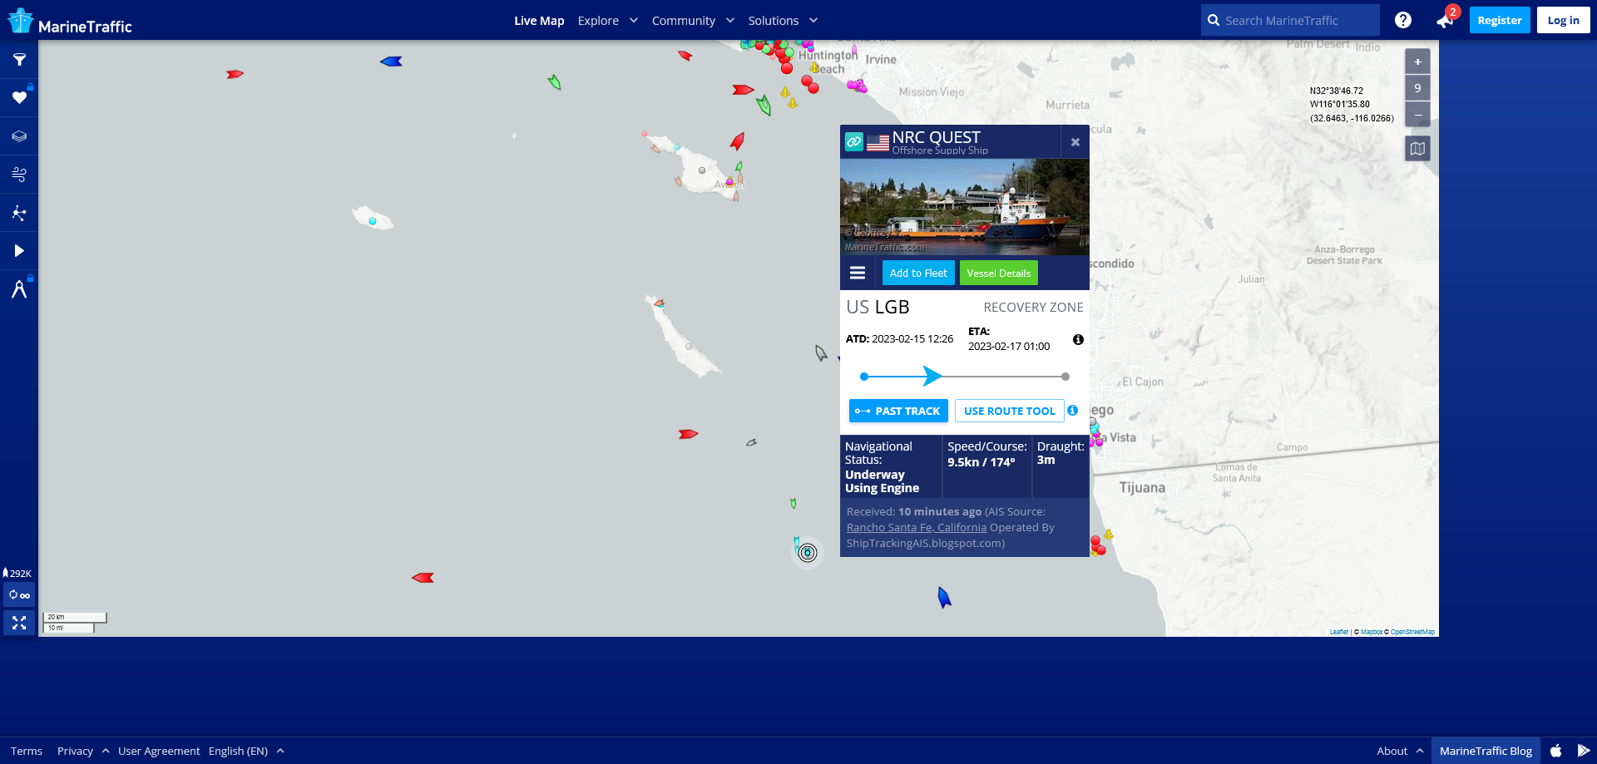Click the Leaflet attribution link

[1339, 632]
